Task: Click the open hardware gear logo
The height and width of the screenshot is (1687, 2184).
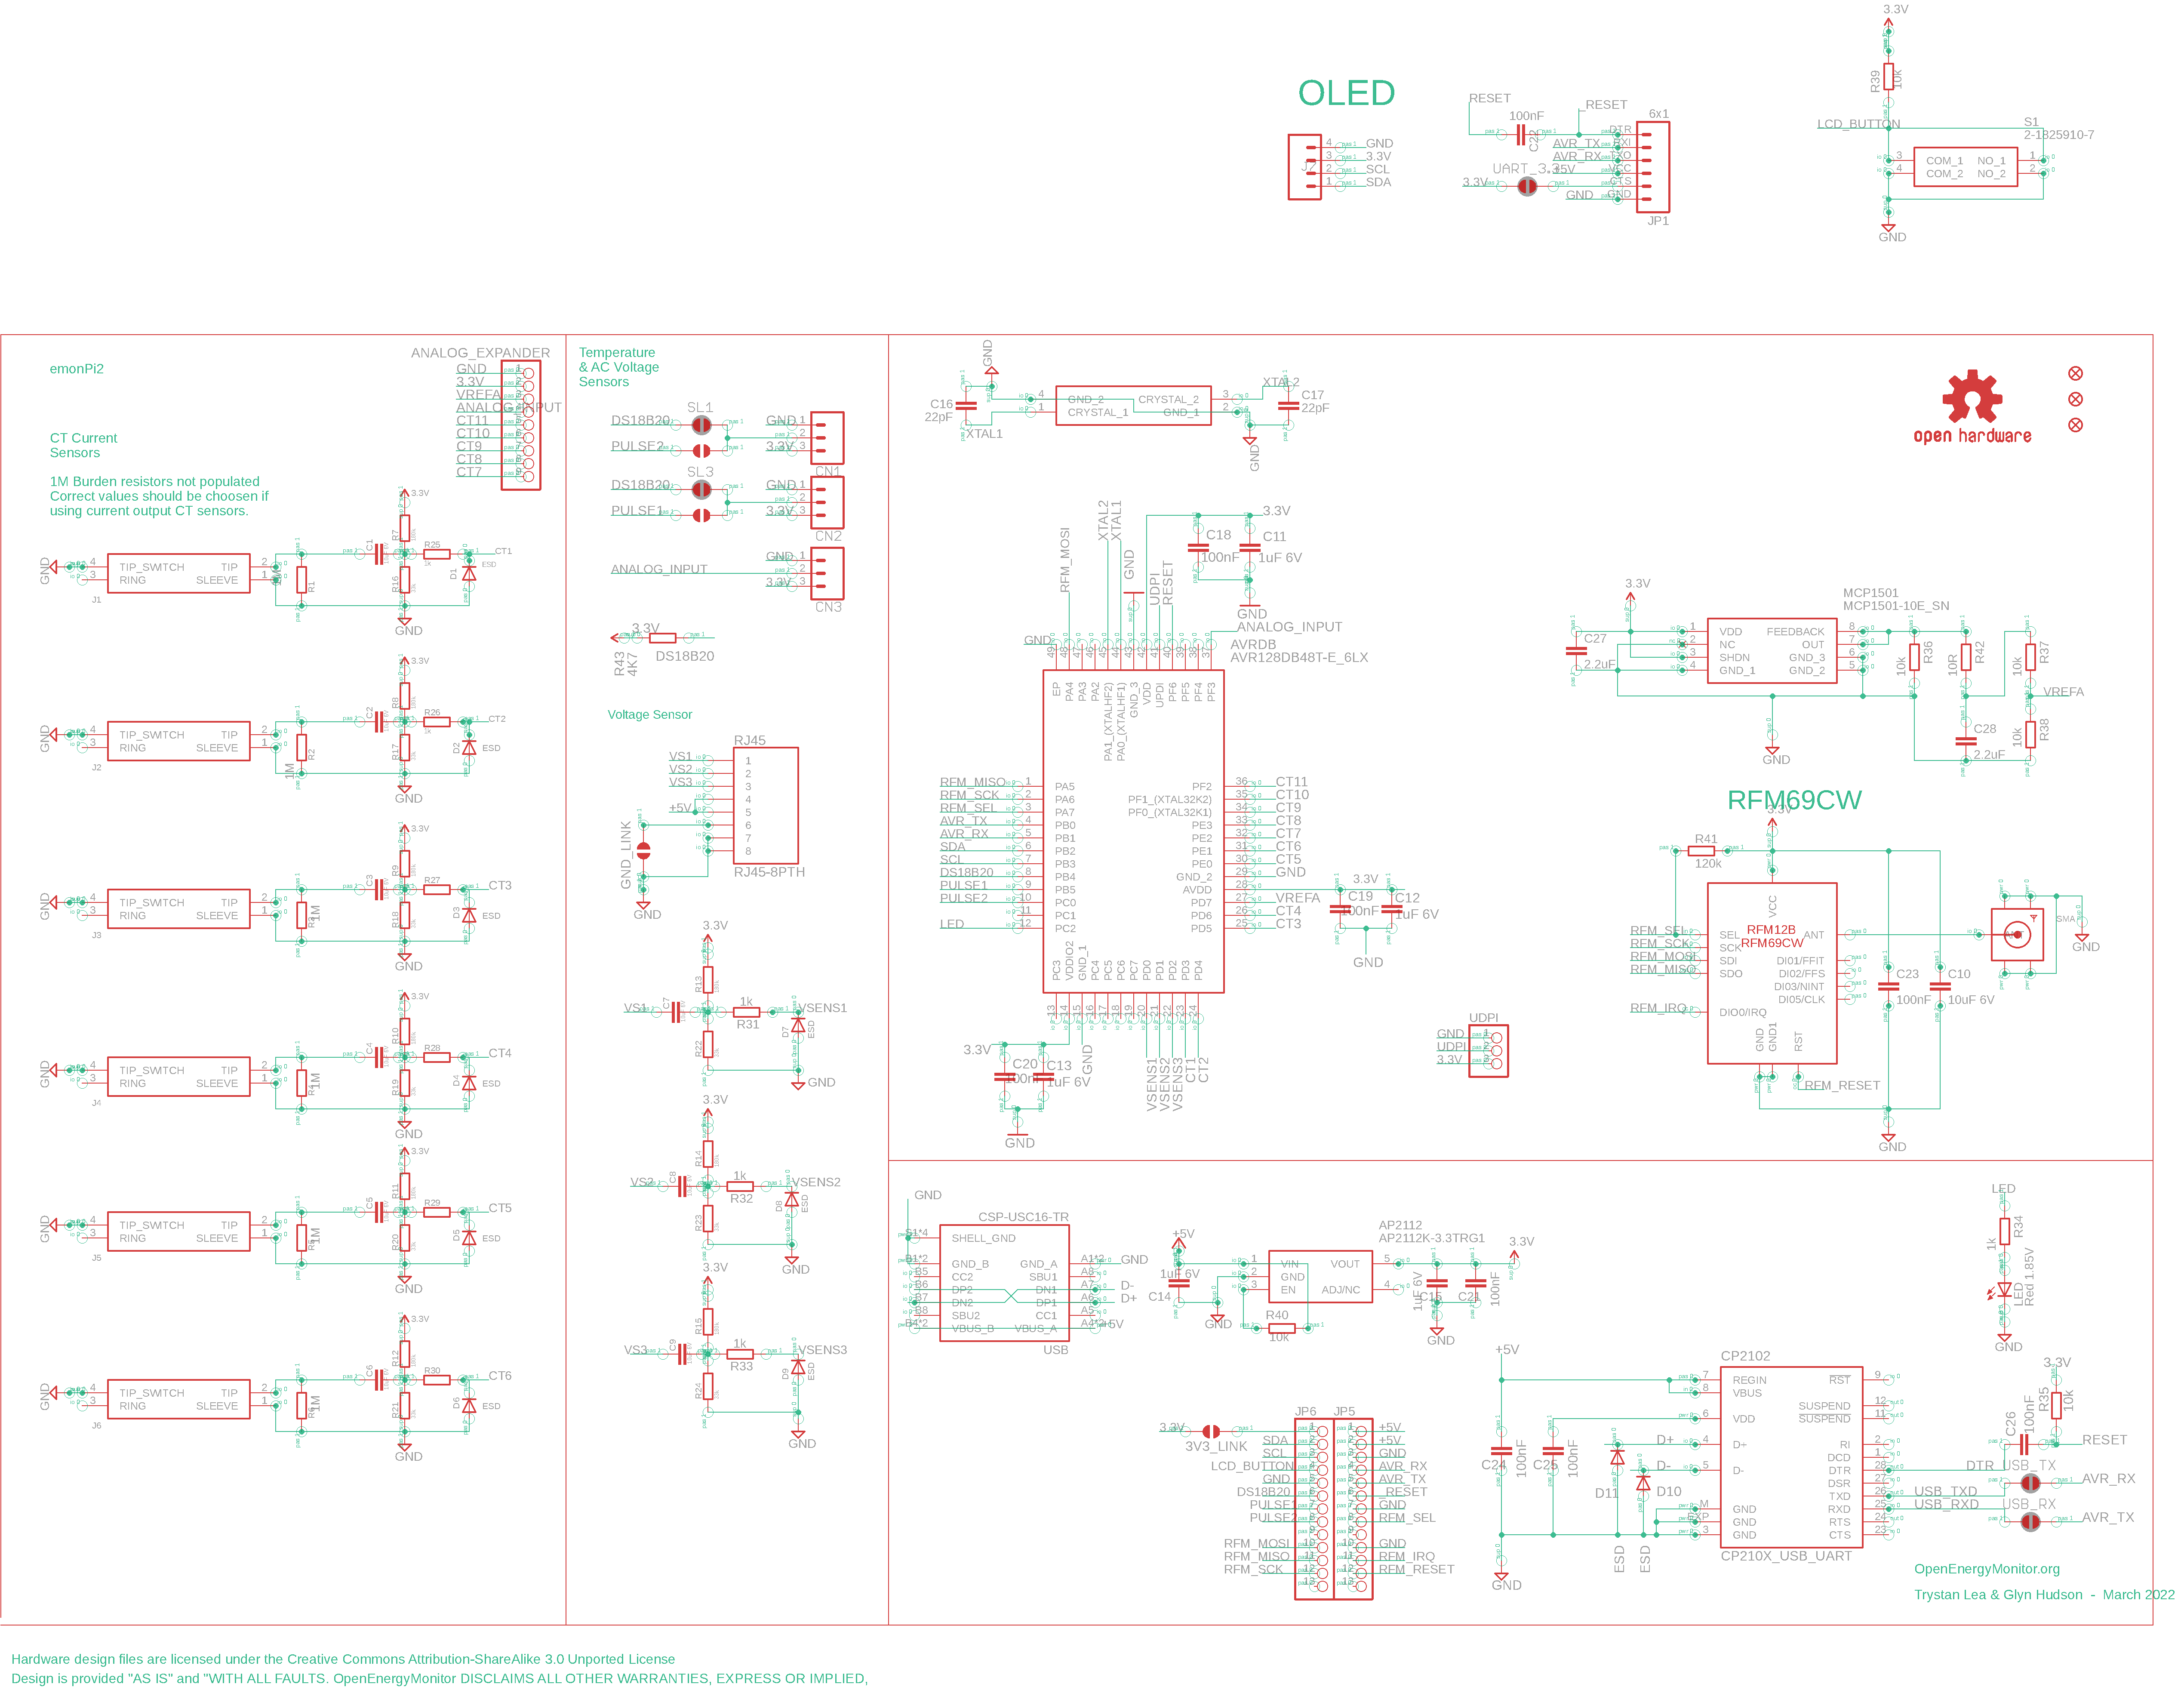Action: coord(1972,407)
